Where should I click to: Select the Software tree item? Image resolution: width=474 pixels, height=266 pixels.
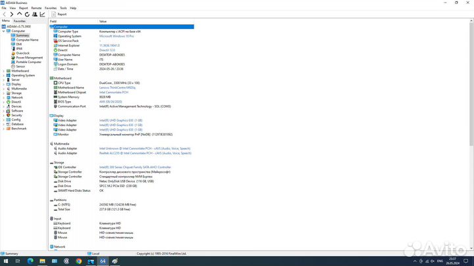[x=17, y=111]
